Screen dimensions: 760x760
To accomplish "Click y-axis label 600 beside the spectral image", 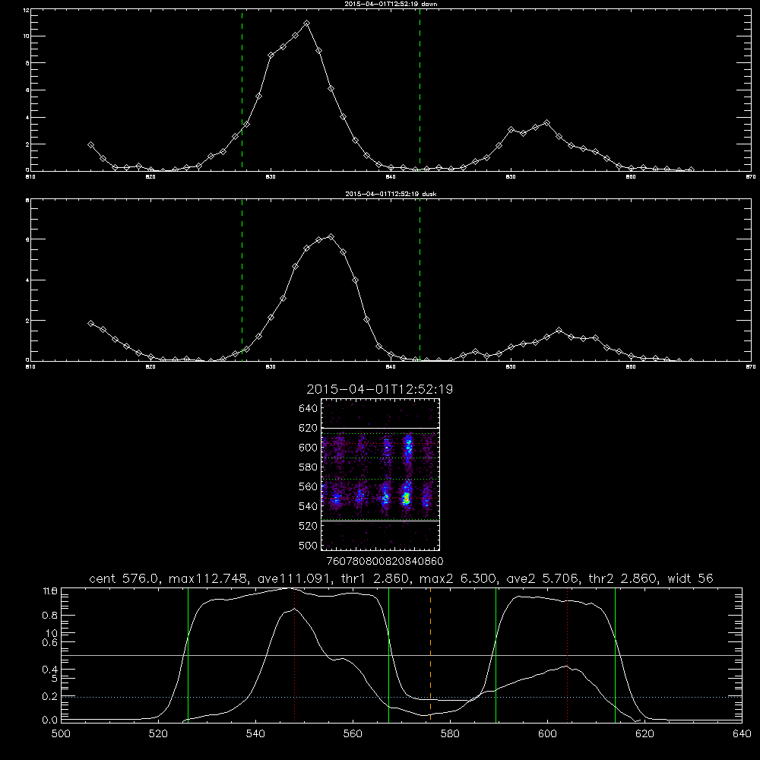I will 308,448.
